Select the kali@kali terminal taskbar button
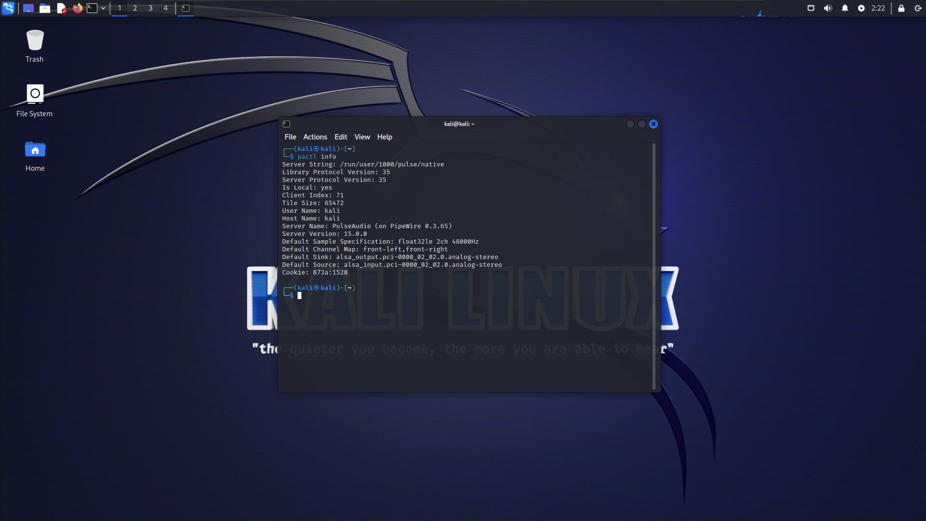Screen dimensions: 926x521 coord(186,8)
